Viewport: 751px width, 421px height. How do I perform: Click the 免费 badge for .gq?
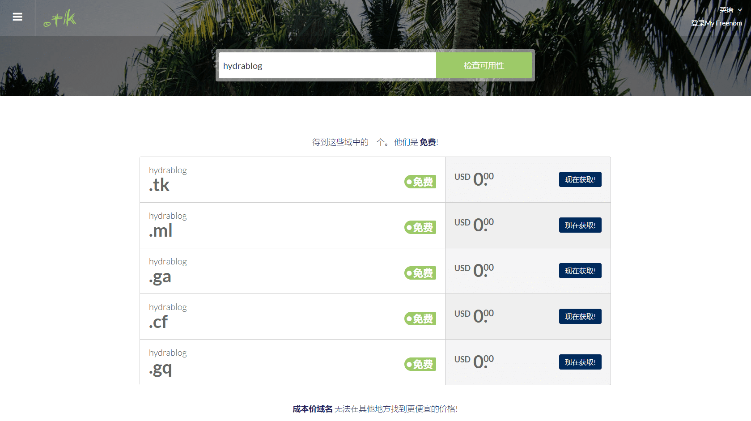pyautogui.click(x=420, y=365)
